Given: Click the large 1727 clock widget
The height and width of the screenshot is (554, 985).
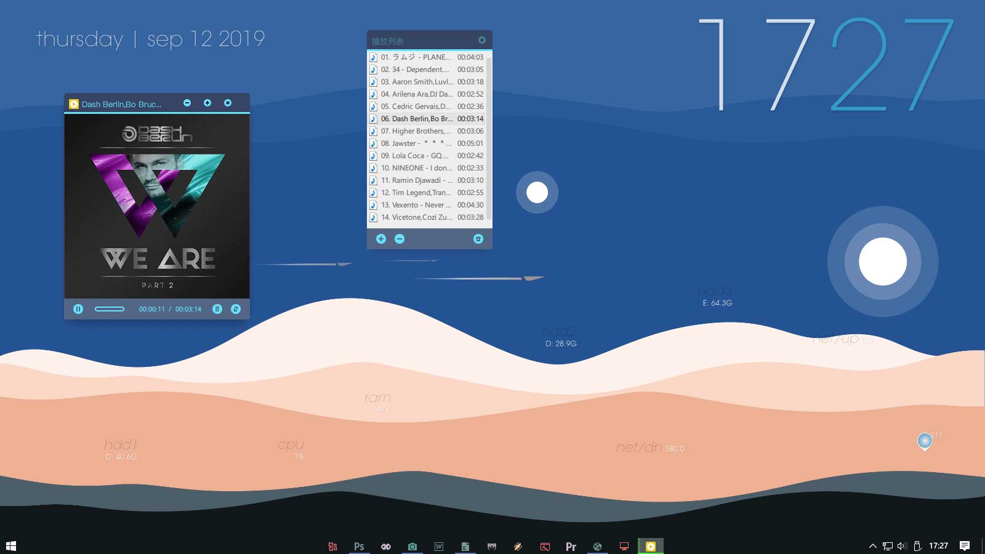Looking at the screenshot, I should (x=827, y=65).
